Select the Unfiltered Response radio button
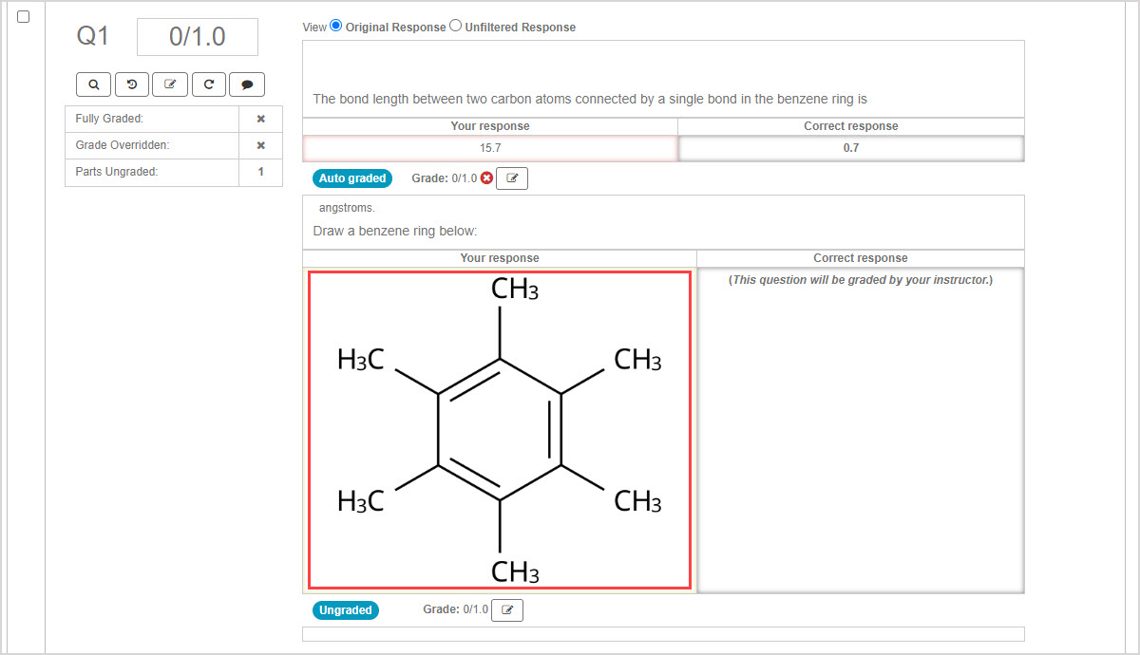This screenshot has width=1140, height=655. pos(455,26)
